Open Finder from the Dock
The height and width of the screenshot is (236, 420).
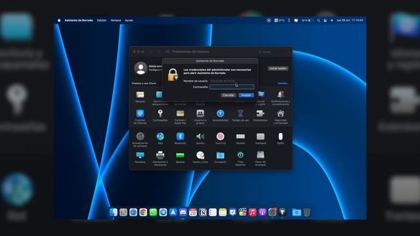tap(114, 212)
